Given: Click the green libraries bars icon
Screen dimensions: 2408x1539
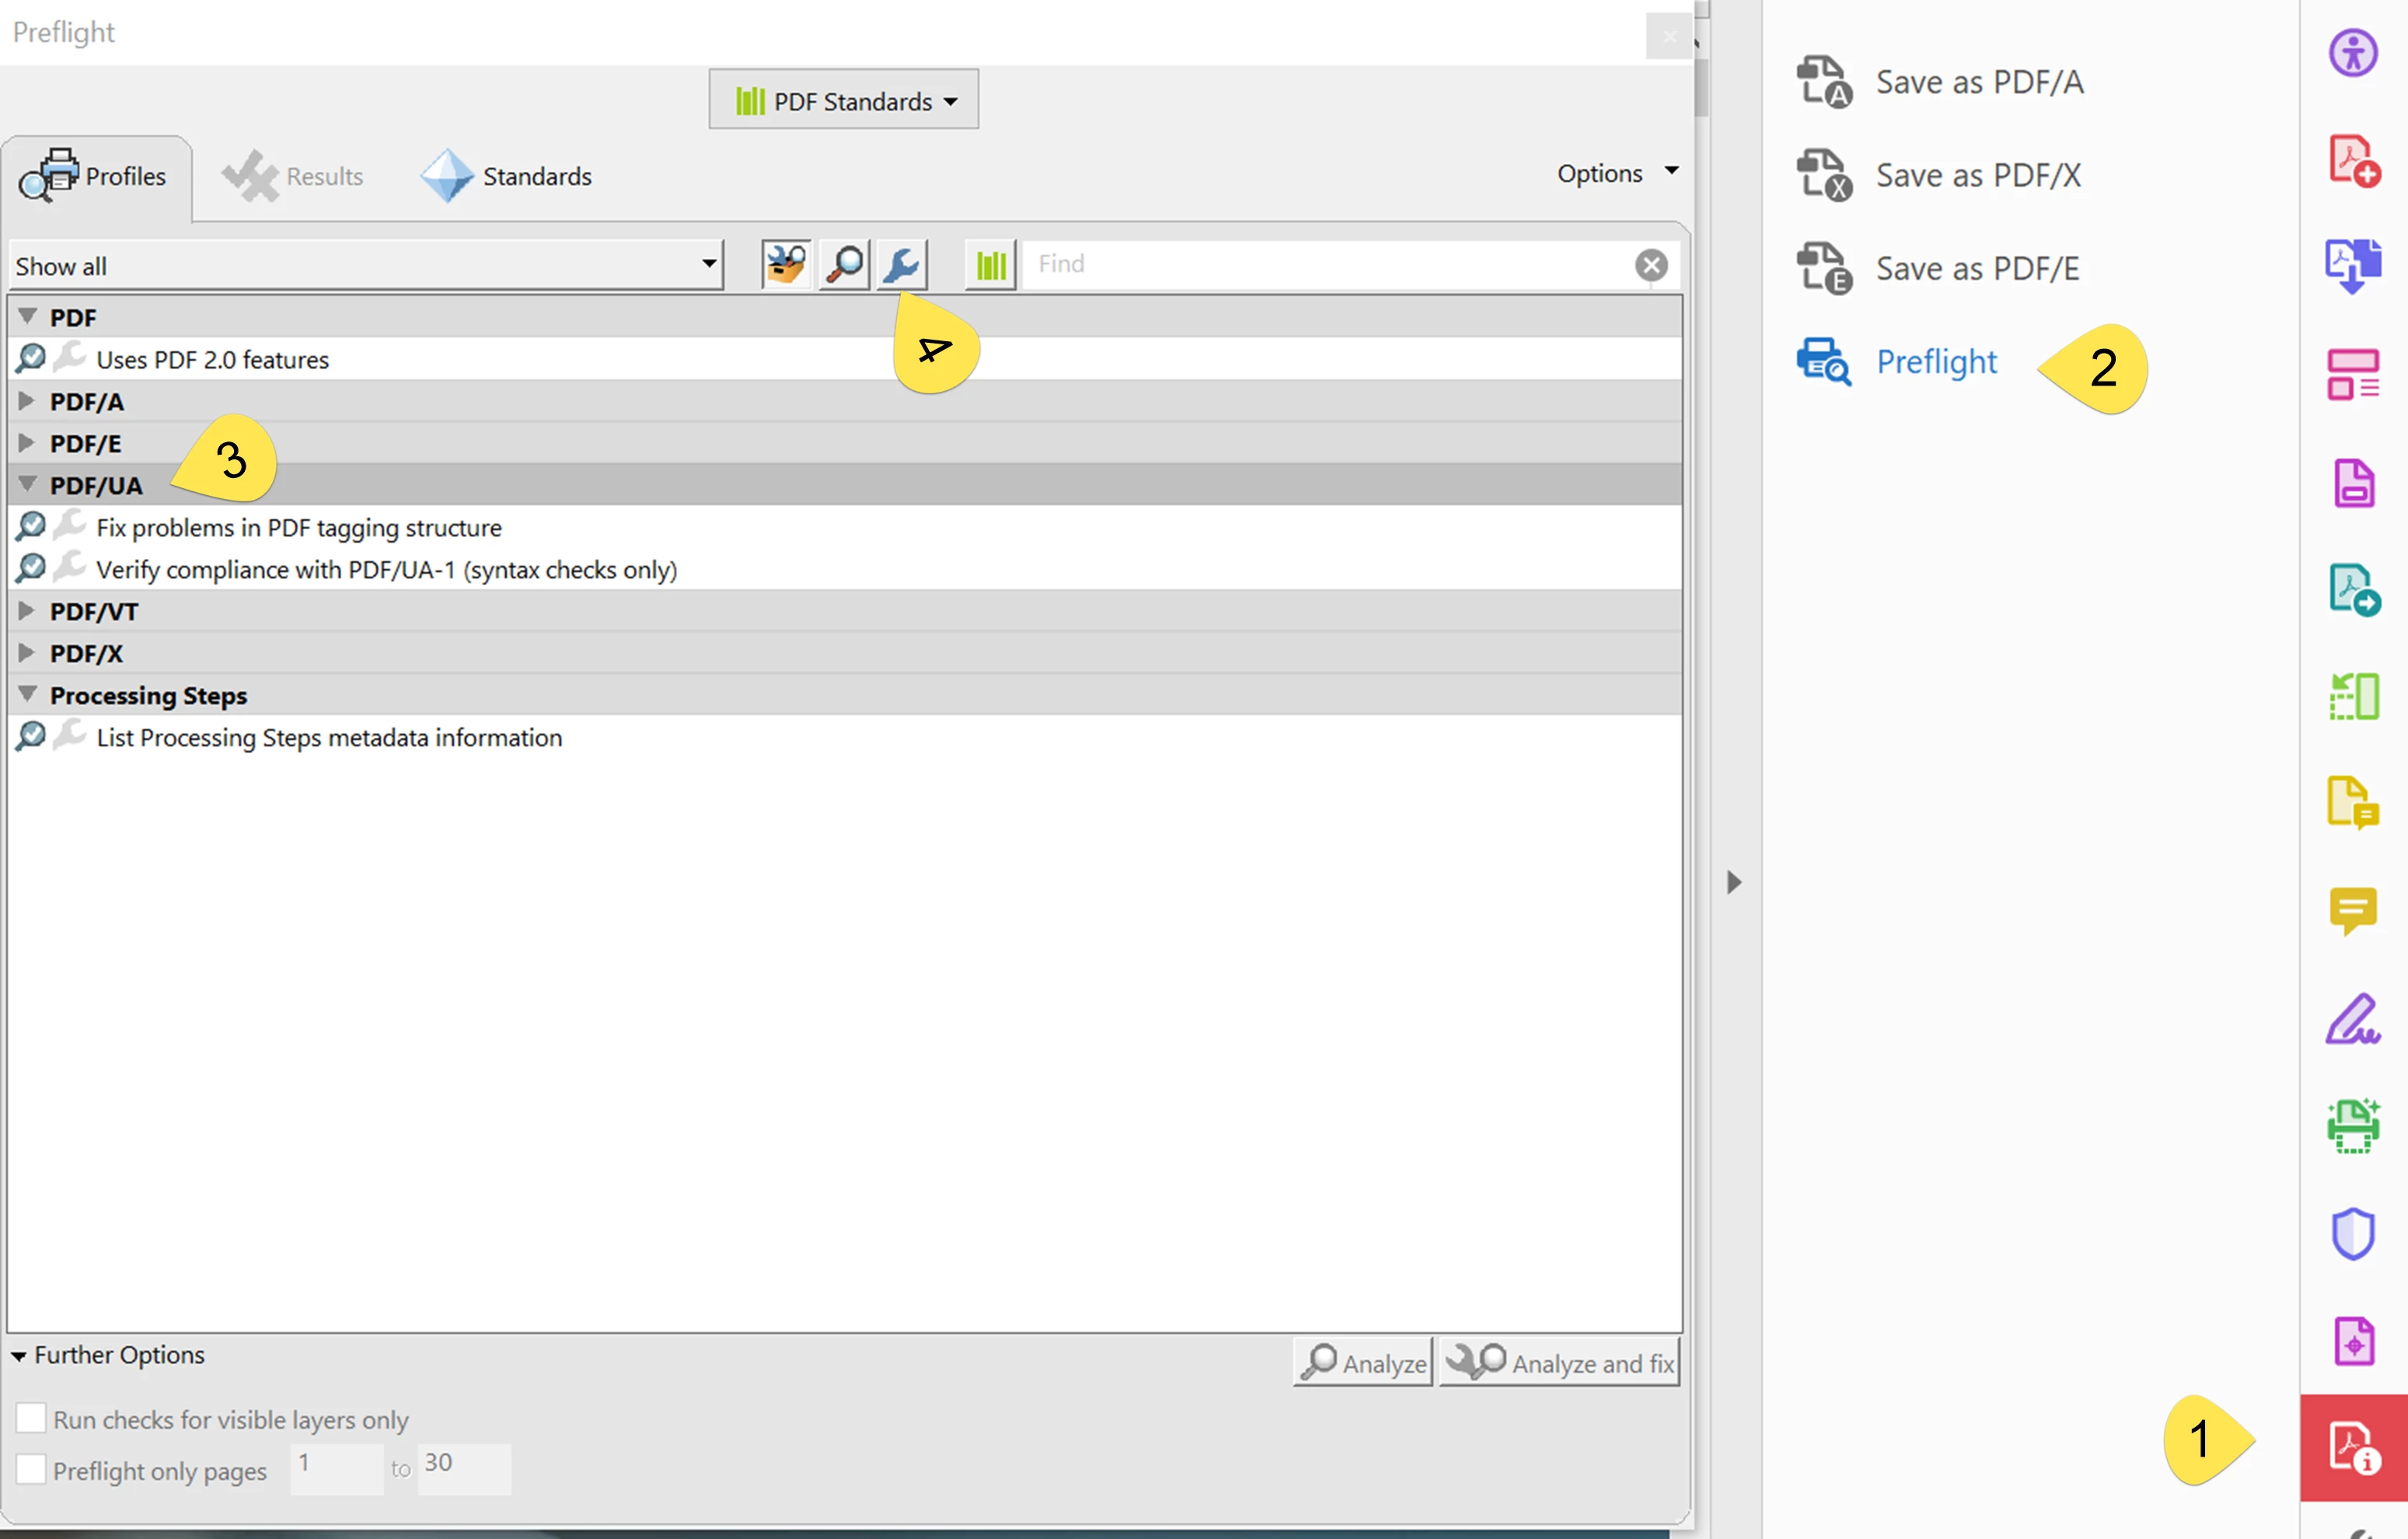Looking at the screenshot, I should tap(990, 265).
